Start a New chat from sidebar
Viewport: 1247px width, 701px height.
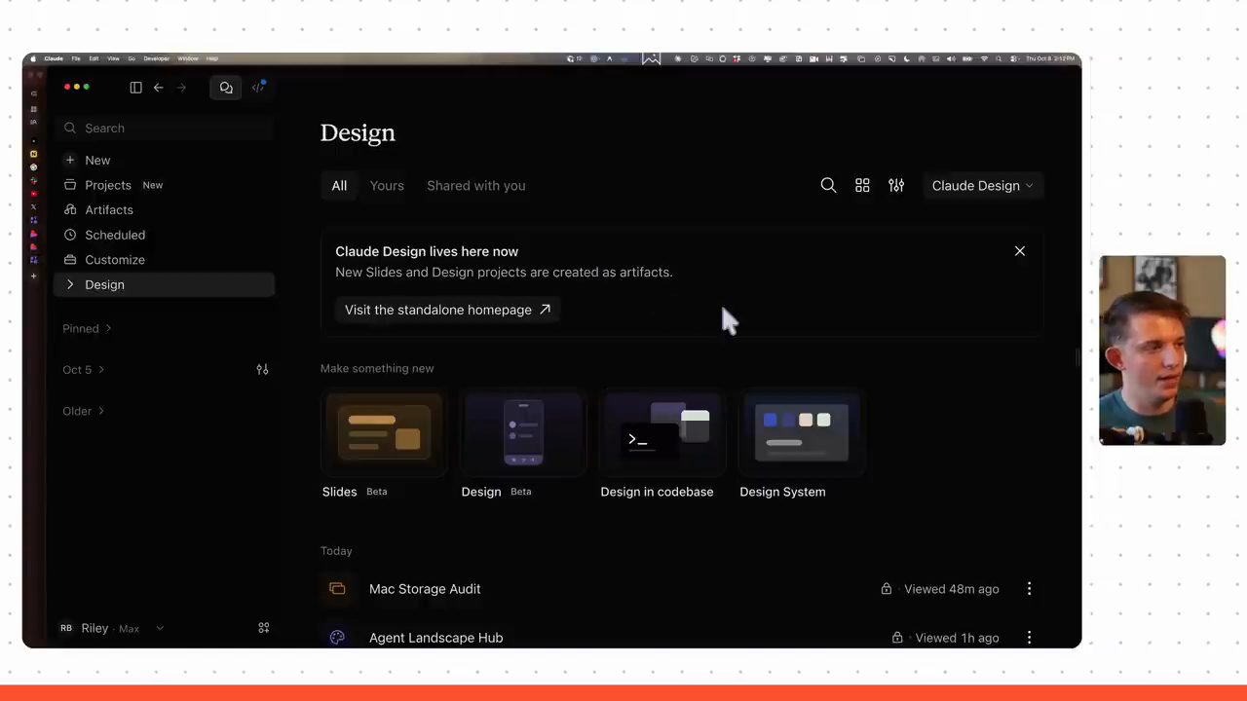(165, 160)
